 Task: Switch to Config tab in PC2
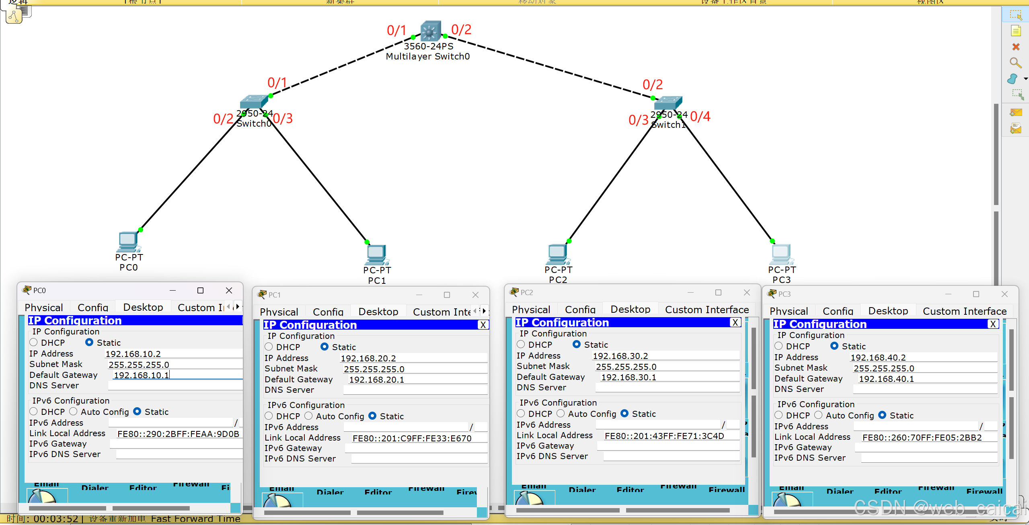click(580, 310)
